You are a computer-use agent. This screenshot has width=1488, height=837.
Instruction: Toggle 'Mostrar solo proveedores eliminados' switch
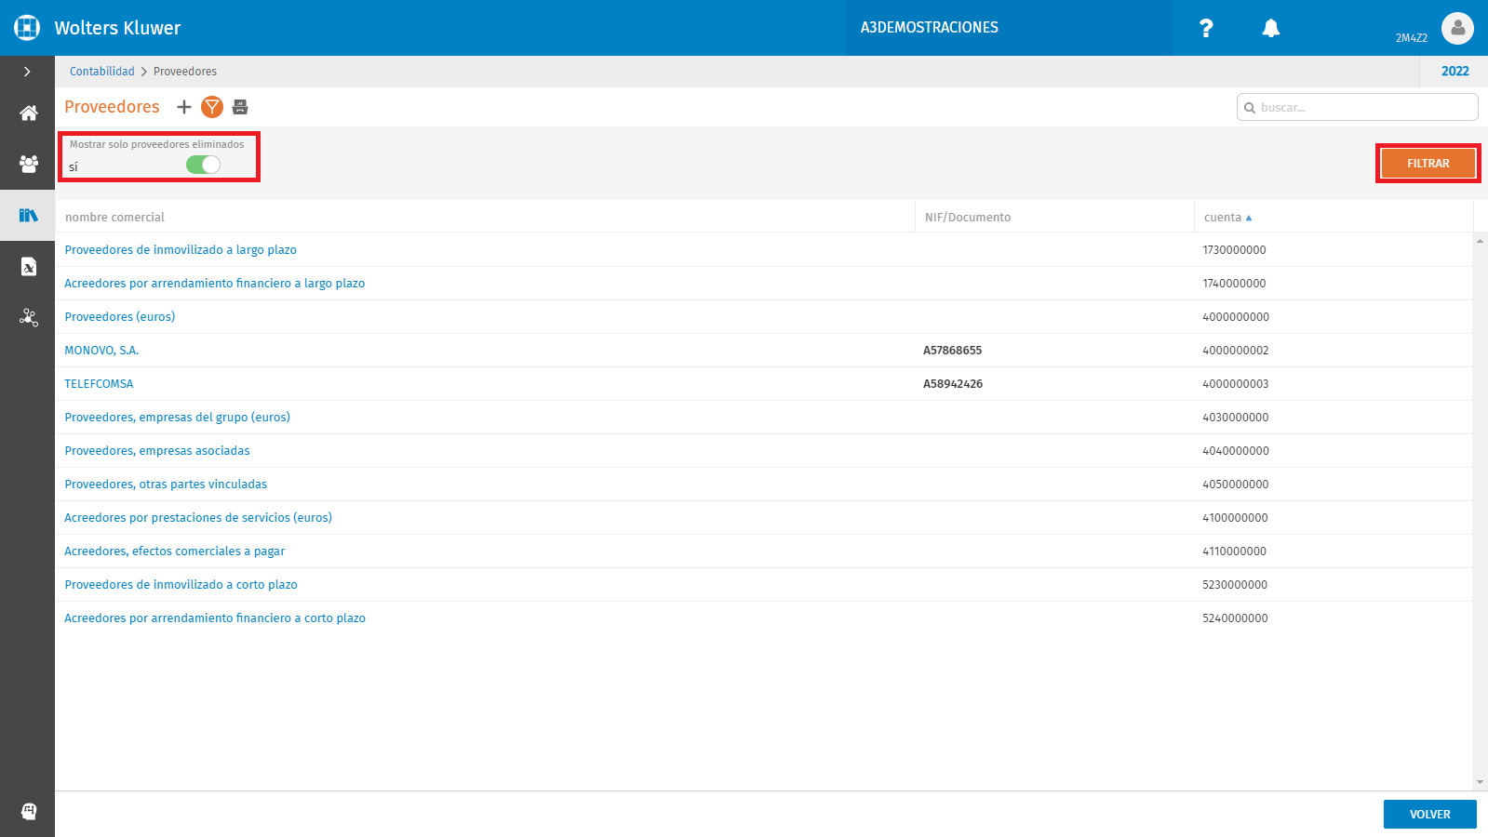pos(203,165)
